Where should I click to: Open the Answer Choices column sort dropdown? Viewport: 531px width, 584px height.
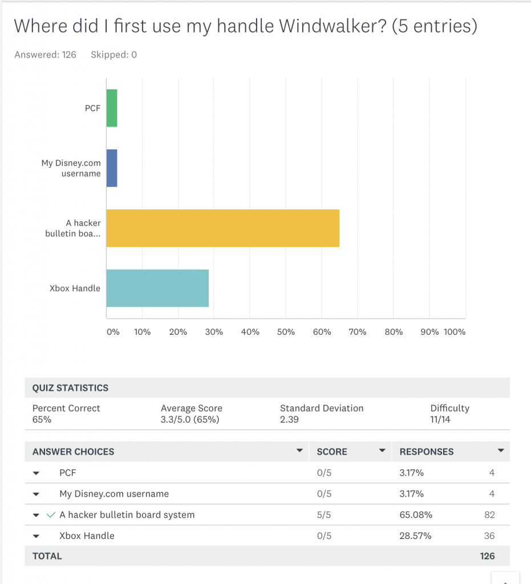[x=299, y=451]
